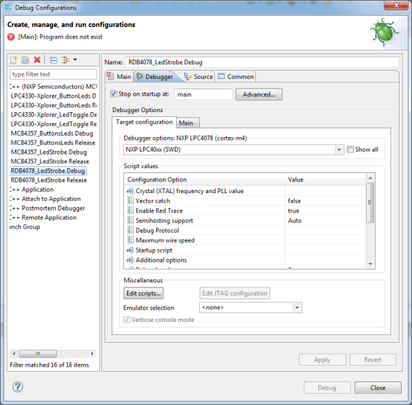The width and height of the screenshot is (412, 405).
Task: Click the New launch configuration icon
Action: [14, 60]
